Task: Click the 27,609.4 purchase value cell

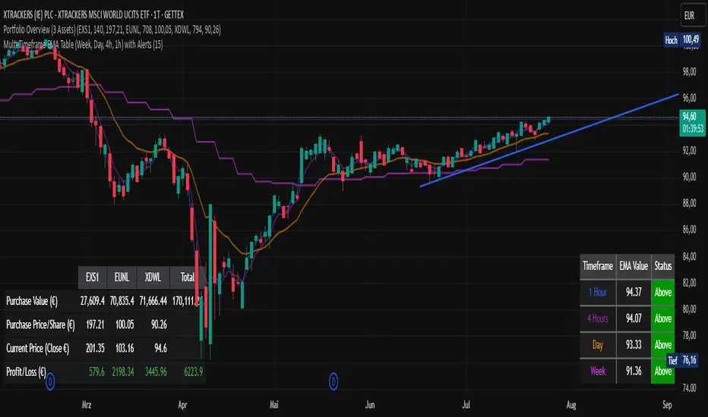Action: (93, 301)
